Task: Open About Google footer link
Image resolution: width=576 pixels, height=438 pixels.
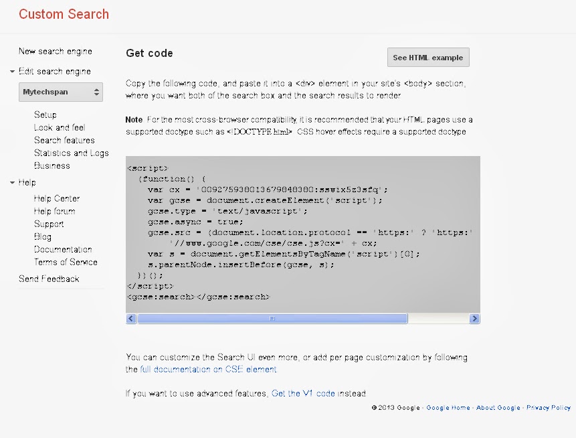Action: (498, 407)
